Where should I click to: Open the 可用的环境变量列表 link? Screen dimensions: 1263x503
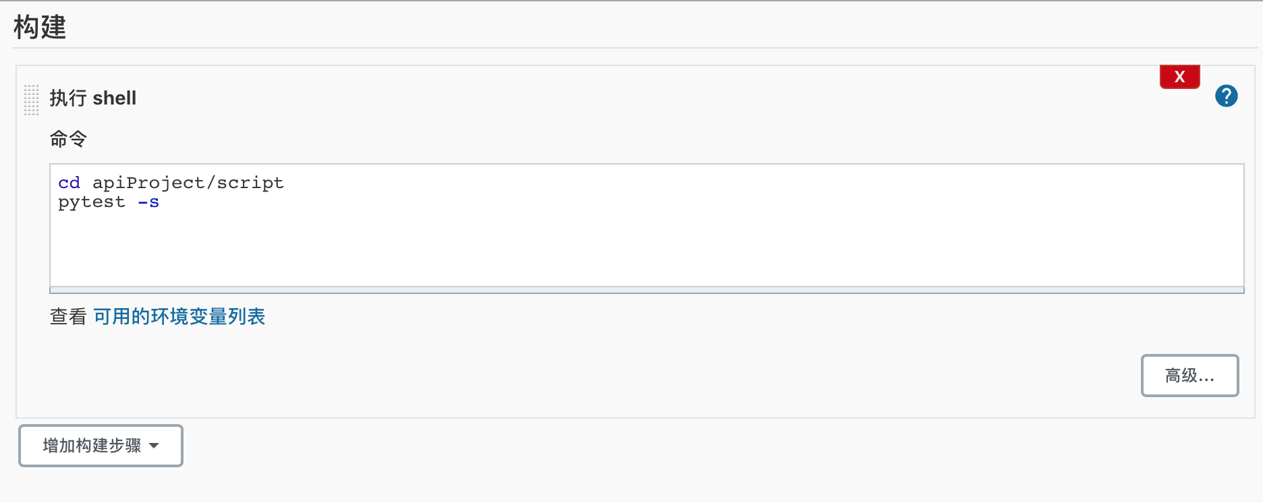[x=179, y=316]
